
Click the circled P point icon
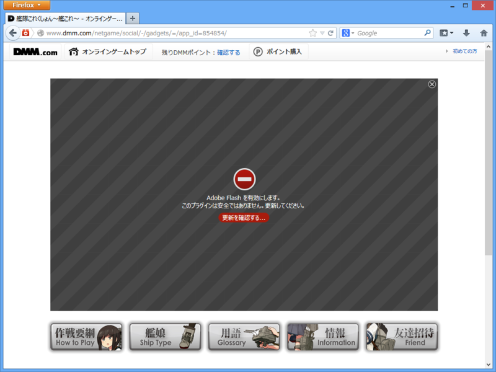[x=258, y=51]
